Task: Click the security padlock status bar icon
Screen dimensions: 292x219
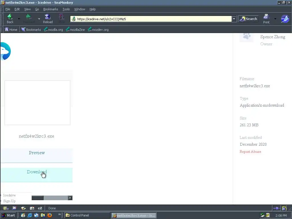Action: 284,208
